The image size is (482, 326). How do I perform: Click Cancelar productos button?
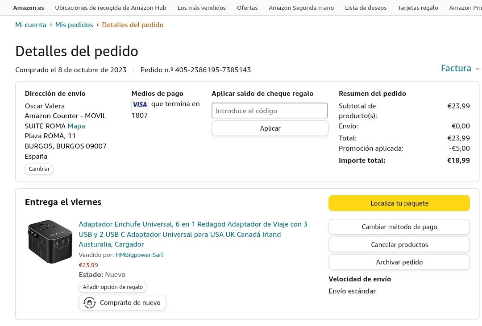click(x=399, y=245)
